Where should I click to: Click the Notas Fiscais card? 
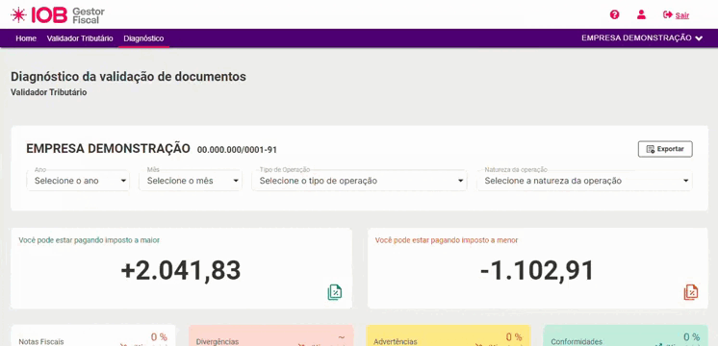[x=93, y=335]
